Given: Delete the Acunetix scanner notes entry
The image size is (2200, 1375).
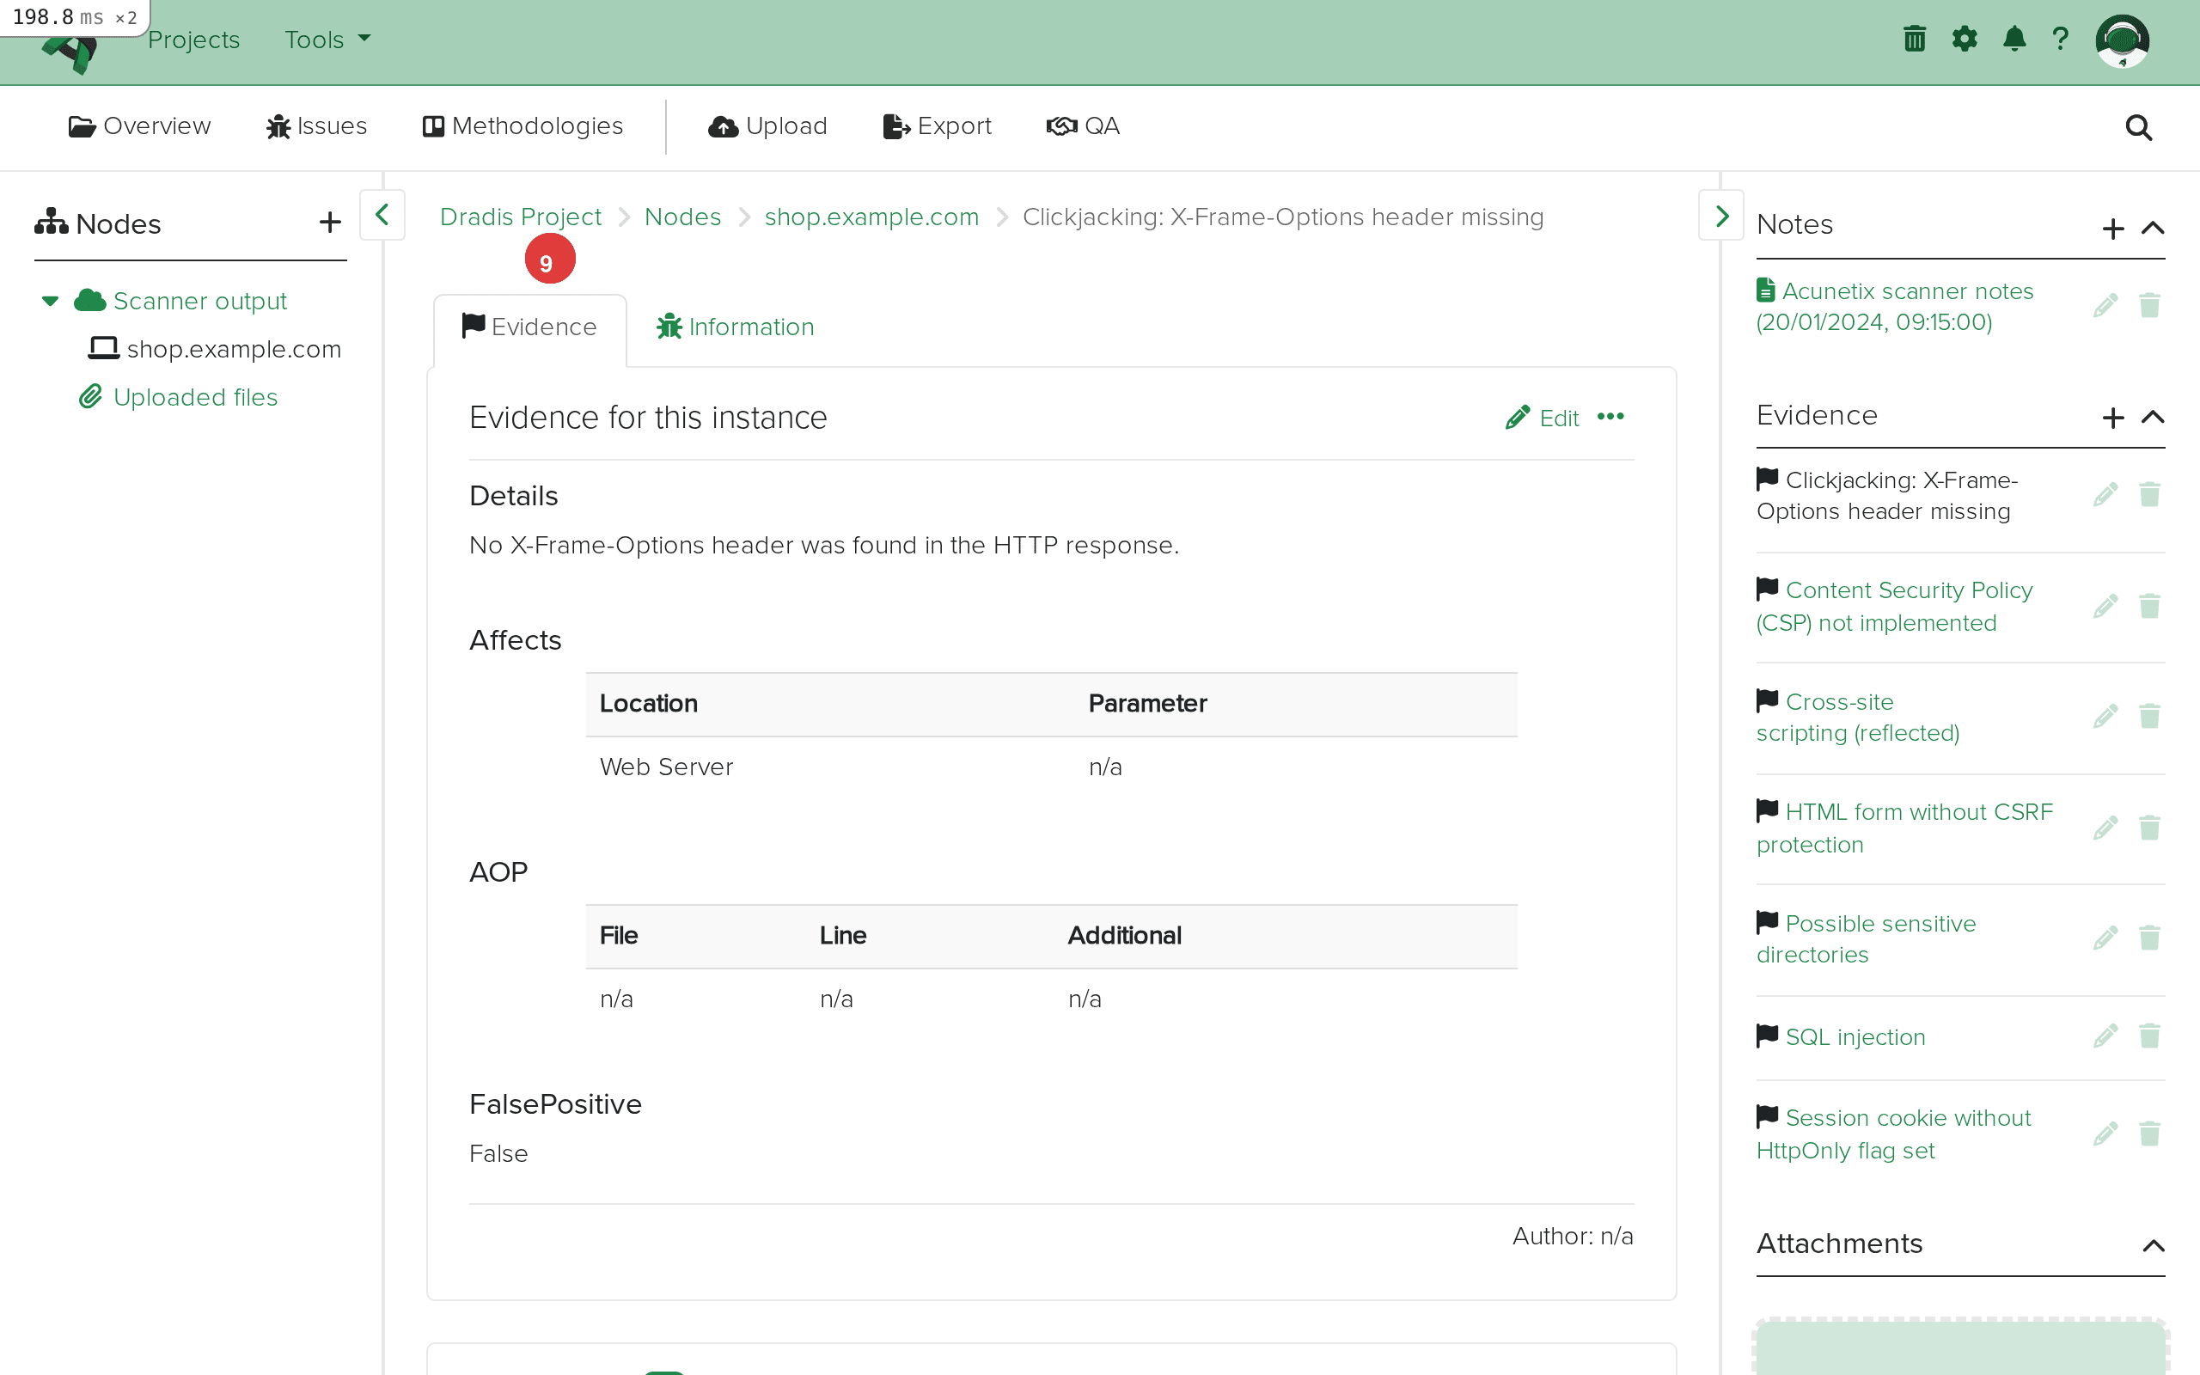Looking at the screenshot, I should click(2149, 306).
